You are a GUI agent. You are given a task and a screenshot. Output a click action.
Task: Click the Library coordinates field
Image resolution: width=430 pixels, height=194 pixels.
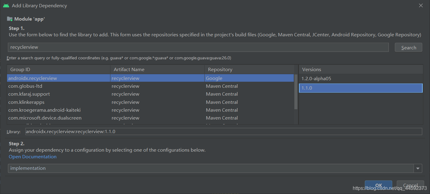[x=224, y=132]
